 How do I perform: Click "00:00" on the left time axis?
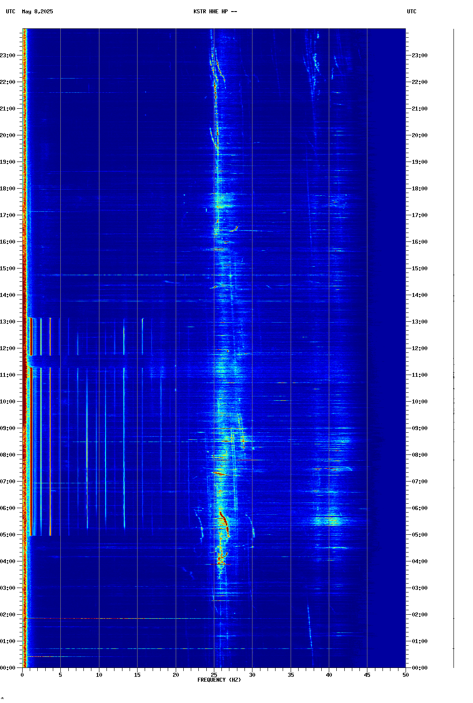(x=8, y=668)
